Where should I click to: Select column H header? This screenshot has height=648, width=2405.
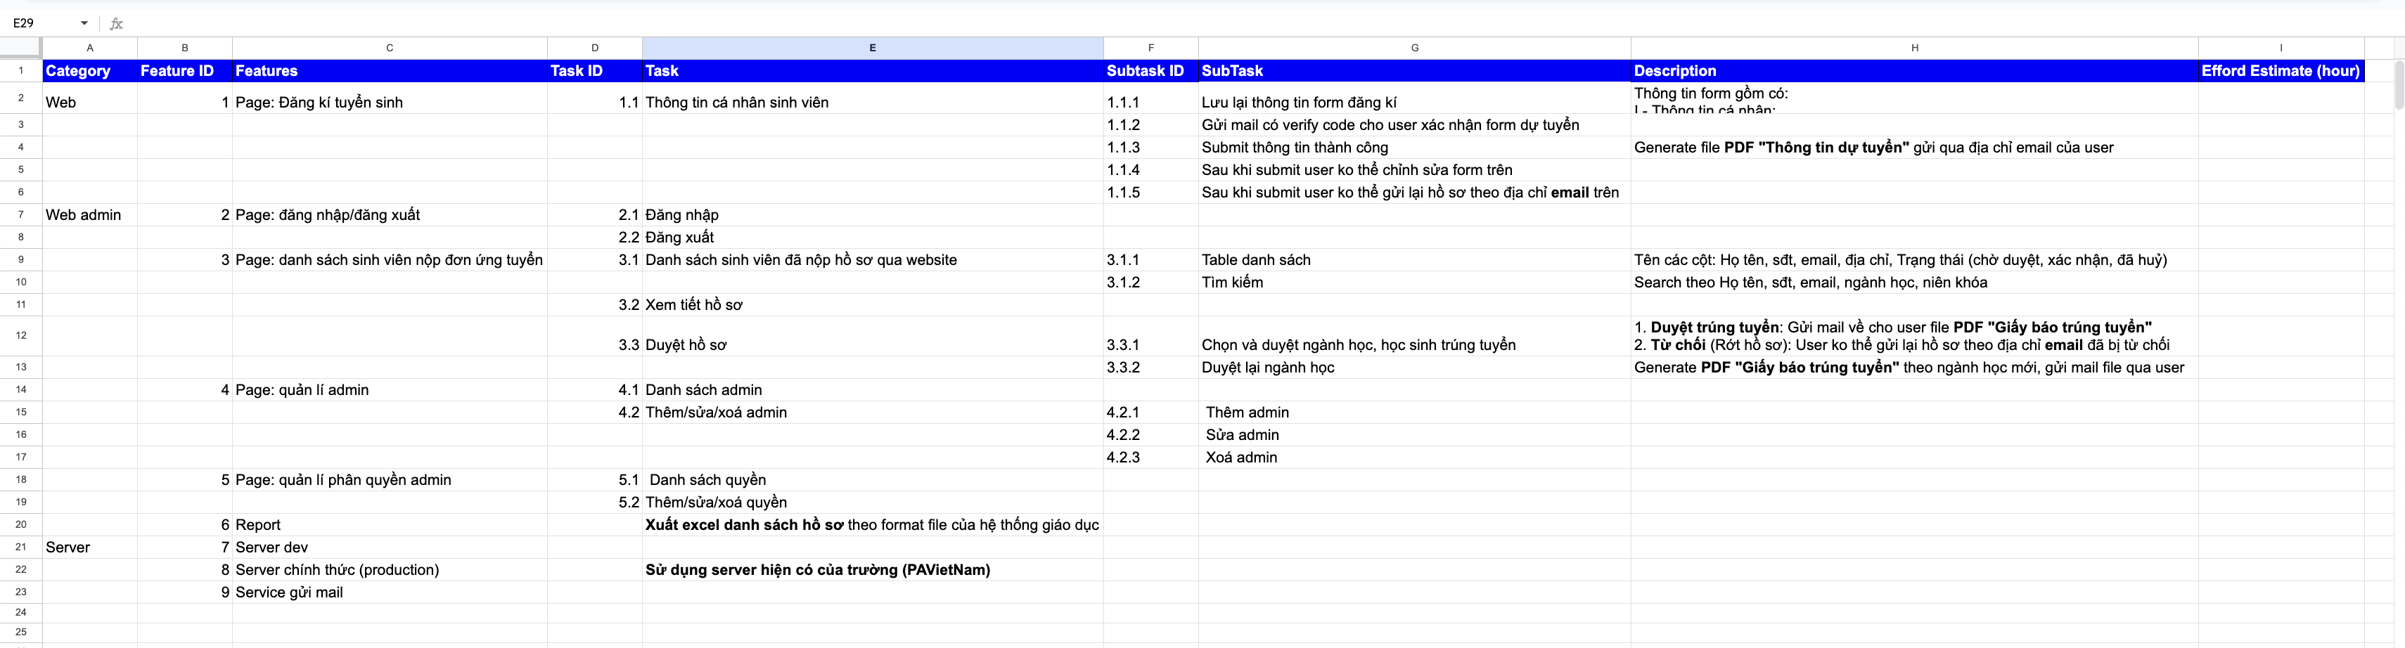(x=1914, y=48)
